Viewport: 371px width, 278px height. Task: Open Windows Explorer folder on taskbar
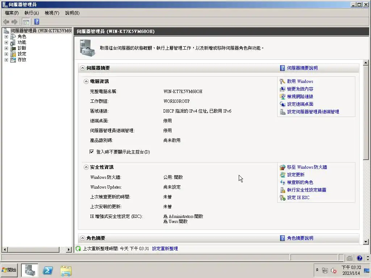click(x=66, y=271)
